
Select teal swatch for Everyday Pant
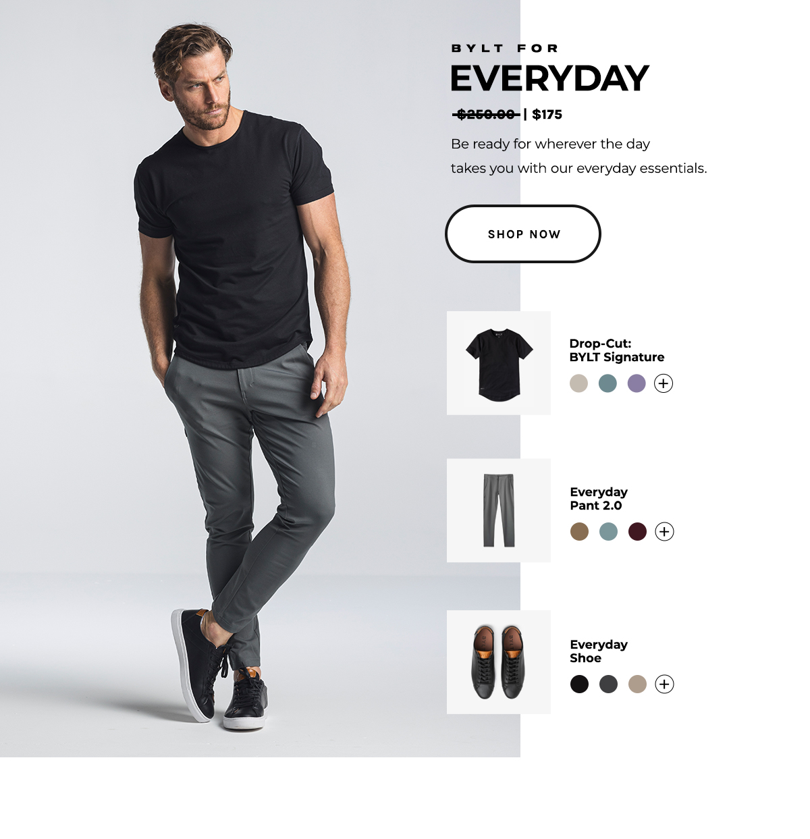(608, 532)
